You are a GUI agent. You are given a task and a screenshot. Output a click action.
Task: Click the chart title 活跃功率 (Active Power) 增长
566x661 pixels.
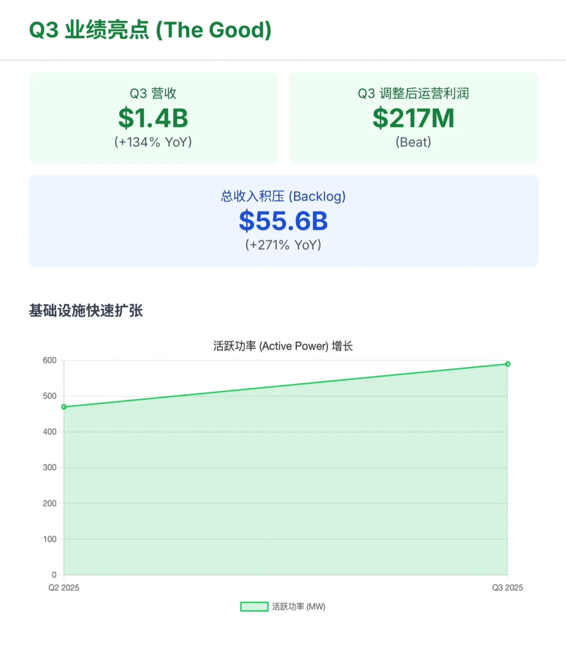coord(283,346)
